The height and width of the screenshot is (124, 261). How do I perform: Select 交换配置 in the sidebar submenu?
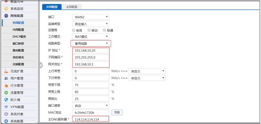point(18,64)
